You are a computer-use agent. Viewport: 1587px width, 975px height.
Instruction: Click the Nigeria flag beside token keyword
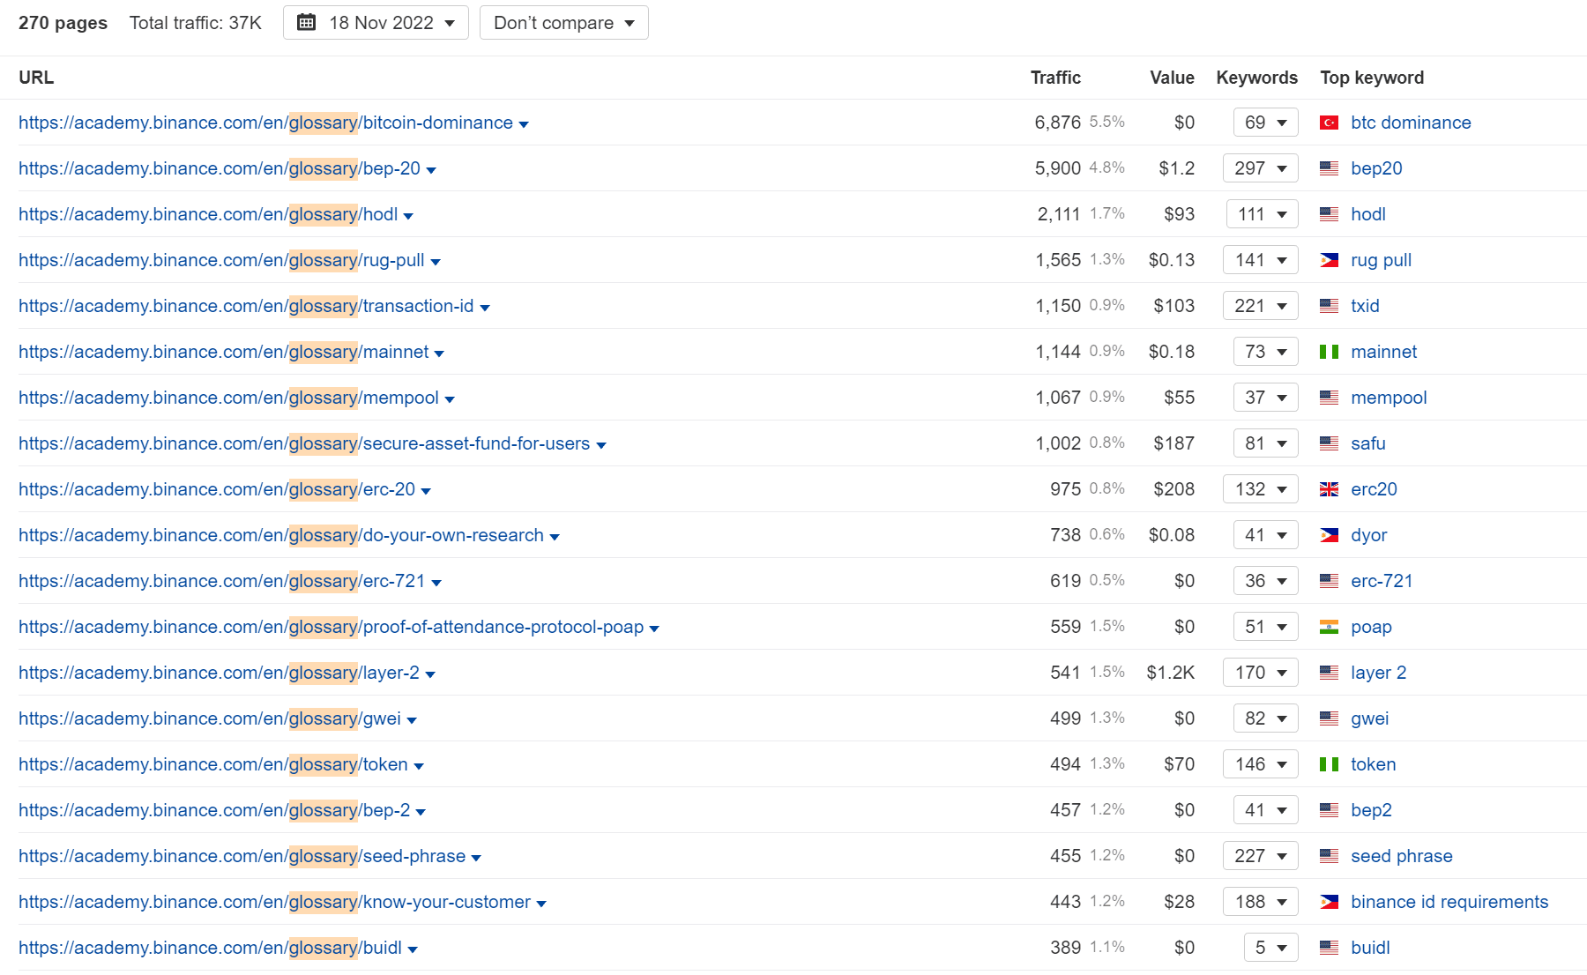click(1329, 764)
